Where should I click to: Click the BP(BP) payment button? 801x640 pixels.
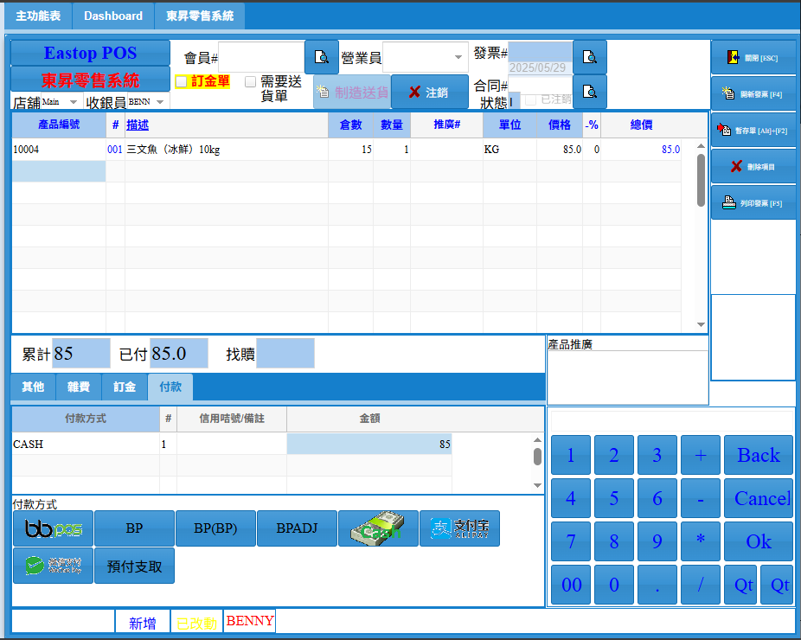tap(215, 528)
